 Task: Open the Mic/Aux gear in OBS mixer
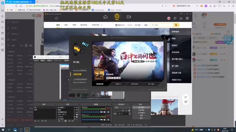[x=108, y=120]
